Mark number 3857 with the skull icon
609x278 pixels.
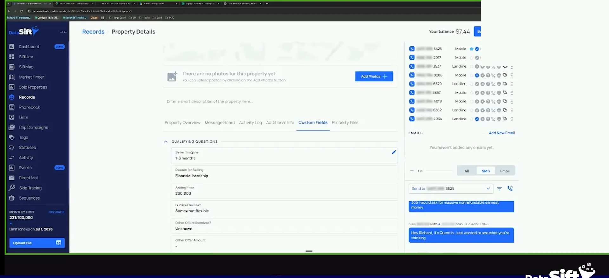499,93
